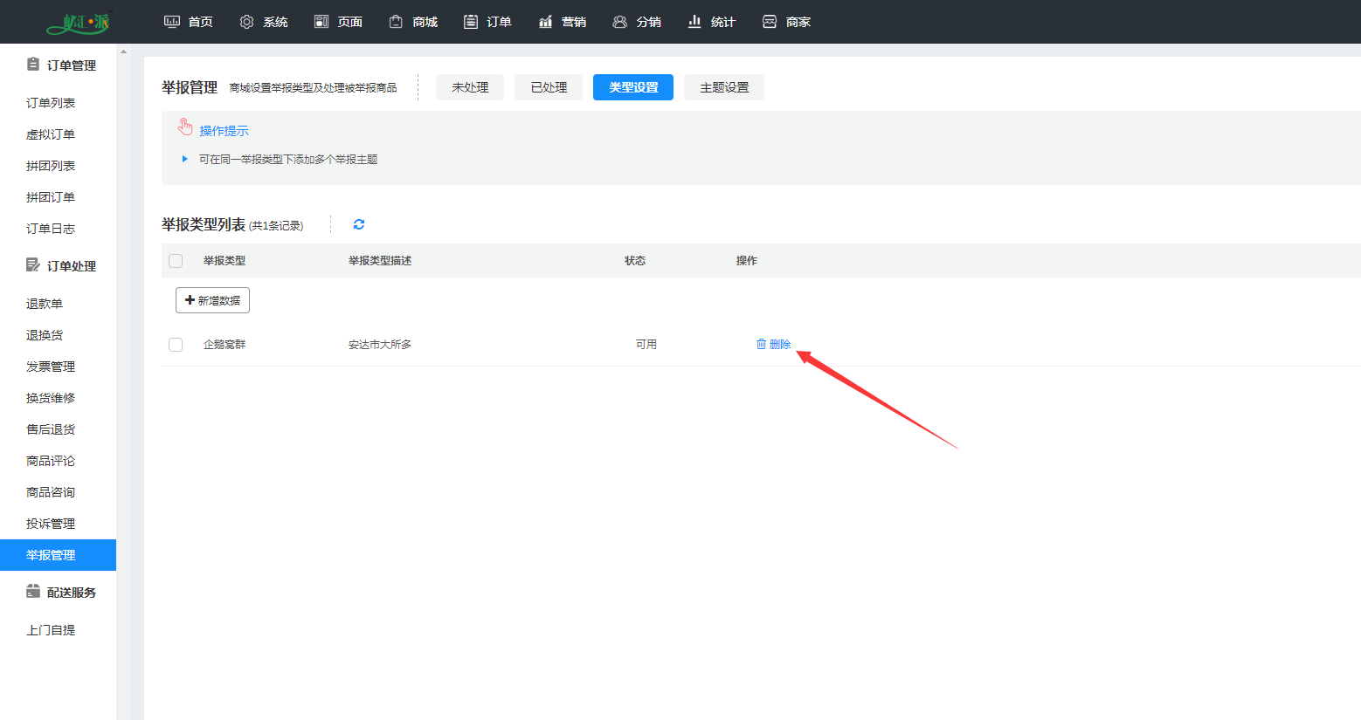This screenshot has height=720, width=1361.
Task: Click the 商家 store icon in navbar
Action: pyautogui.click(x=769, y=22)
